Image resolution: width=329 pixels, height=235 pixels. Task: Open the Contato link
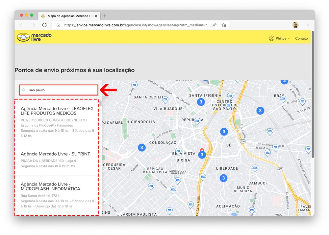[301, 38]
